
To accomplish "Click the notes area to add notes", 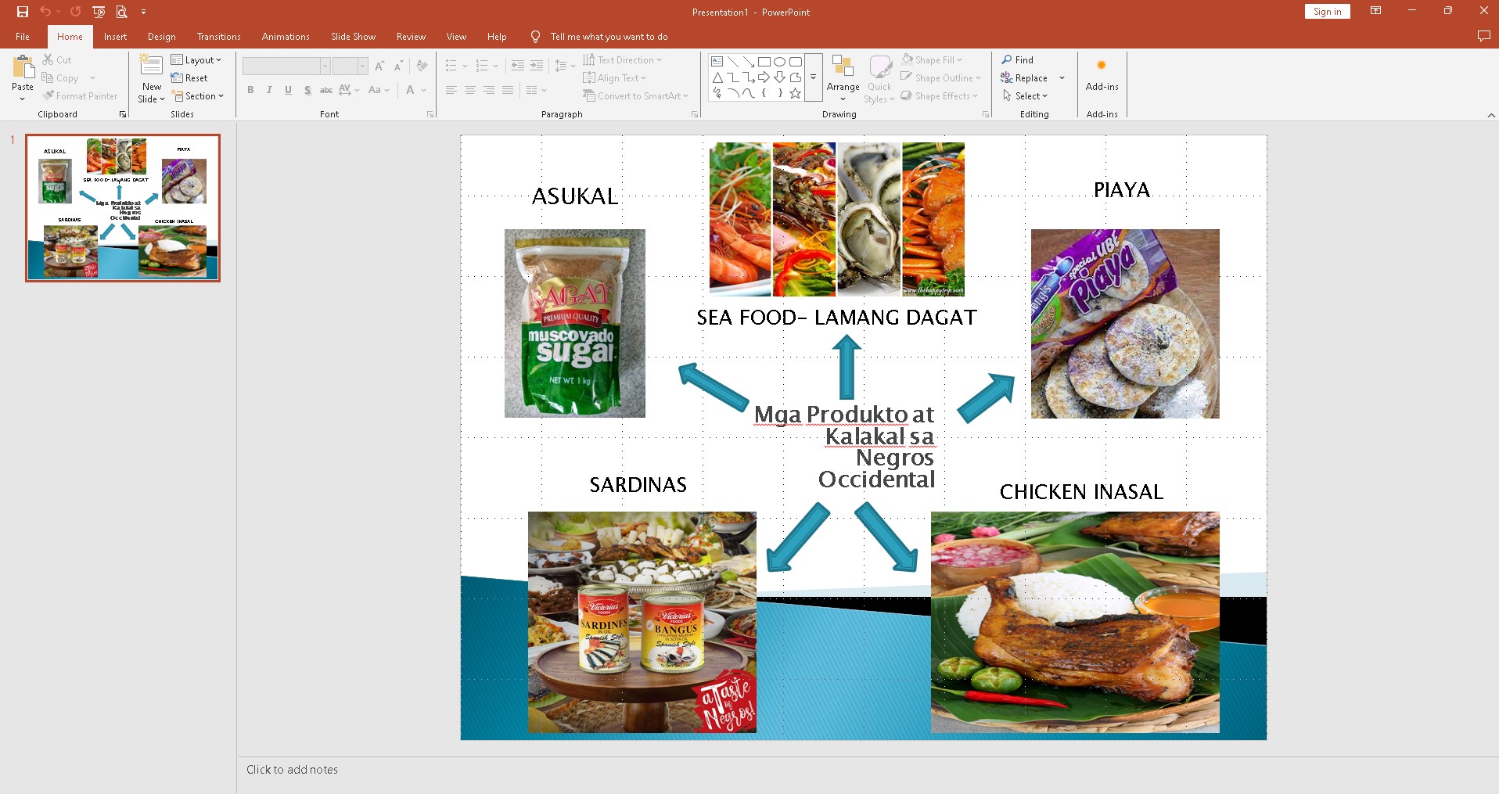I will point(868,770).
